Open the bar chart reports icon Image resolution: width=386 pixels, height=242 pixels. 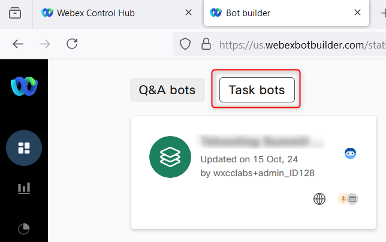[x=24, y=188]
